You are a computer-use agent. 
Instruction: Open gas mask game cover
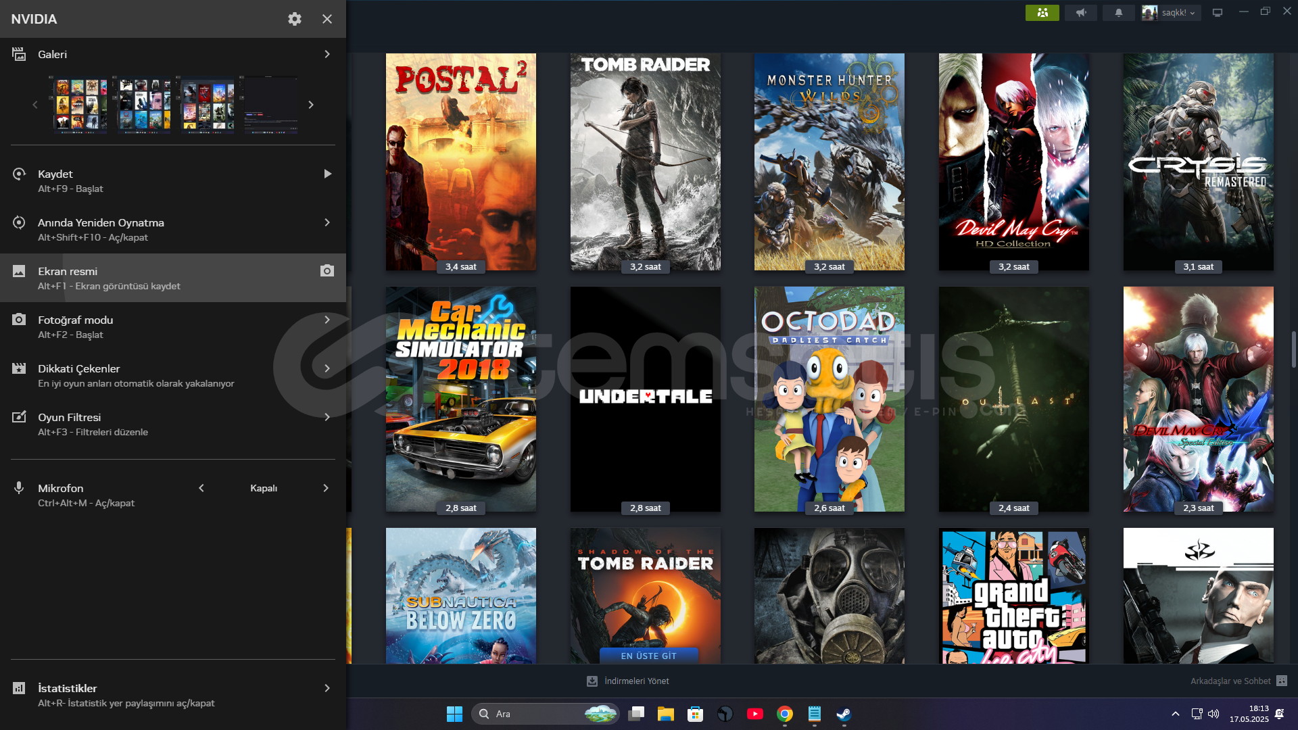click(x=830, y=595)
